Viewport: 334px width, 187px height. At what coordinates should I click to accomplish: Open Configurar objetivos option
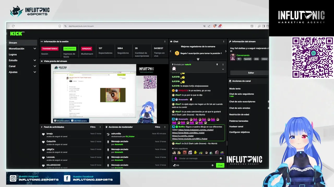point(240,132)
